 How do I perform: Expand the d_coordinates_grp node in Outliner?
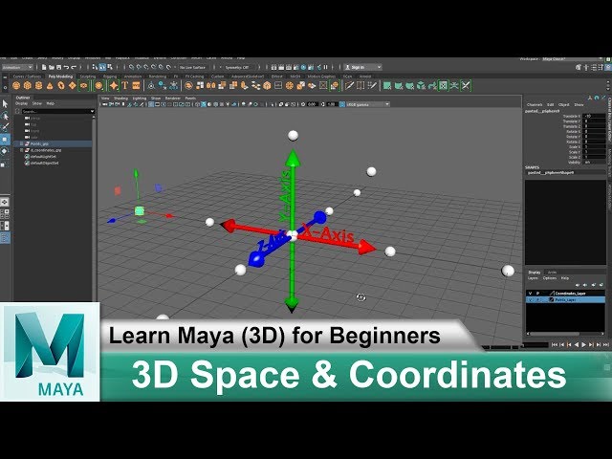click(21, 150)
